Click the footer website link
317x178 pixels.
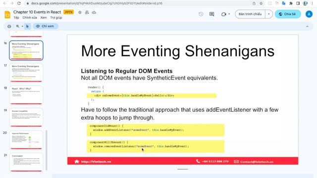(96, 162)
